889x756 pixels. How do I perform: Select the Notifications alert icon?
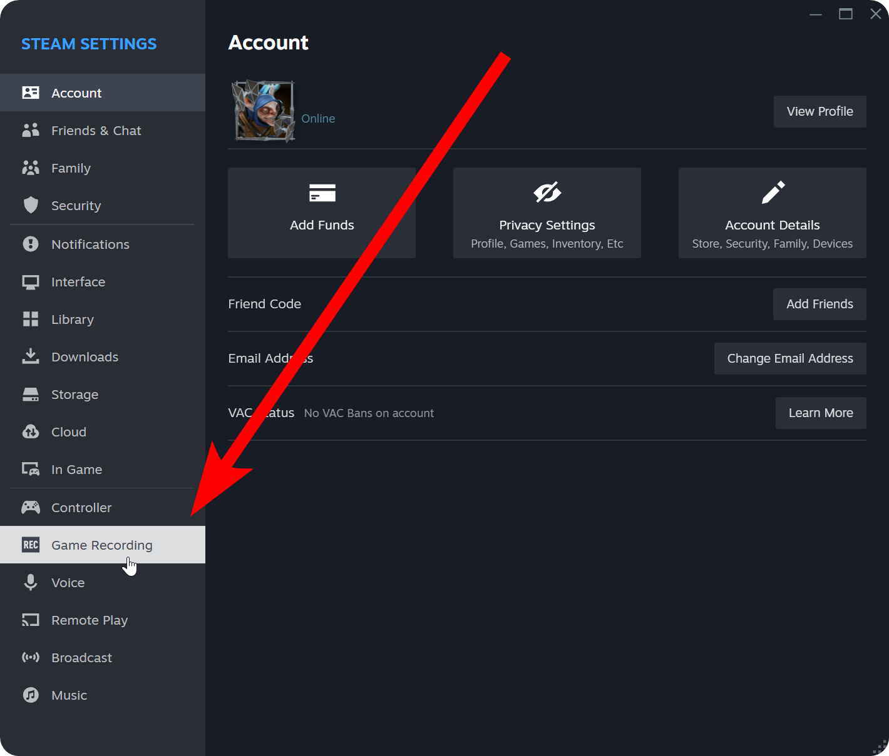31,244
